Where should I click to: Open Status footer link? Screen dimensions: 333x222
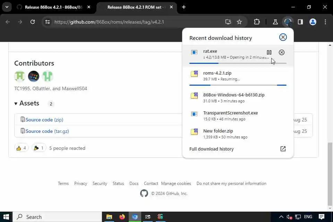point(118,183)
